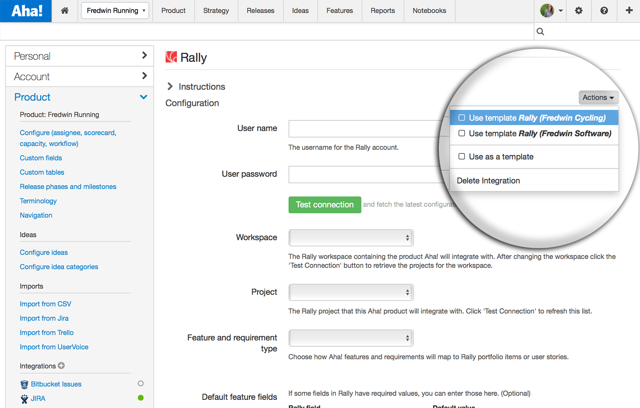Click the Bitbucket Issues icon
Image resolution: width=640 pixels, height=408 pixels.
(x=24, y=384)
